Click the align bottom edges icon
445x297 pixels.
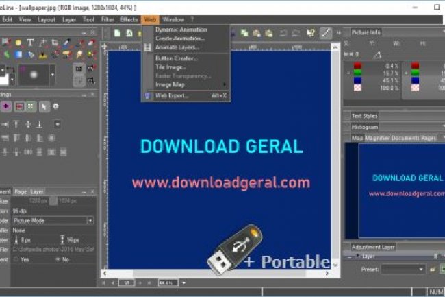coord(40,124)
